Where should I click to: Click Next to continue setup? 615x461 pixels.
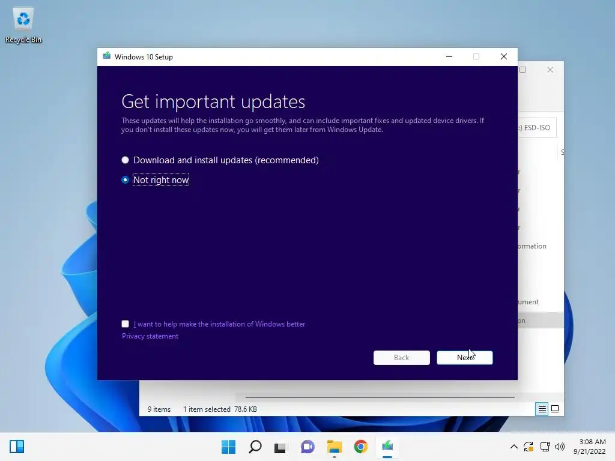(465, 358)
